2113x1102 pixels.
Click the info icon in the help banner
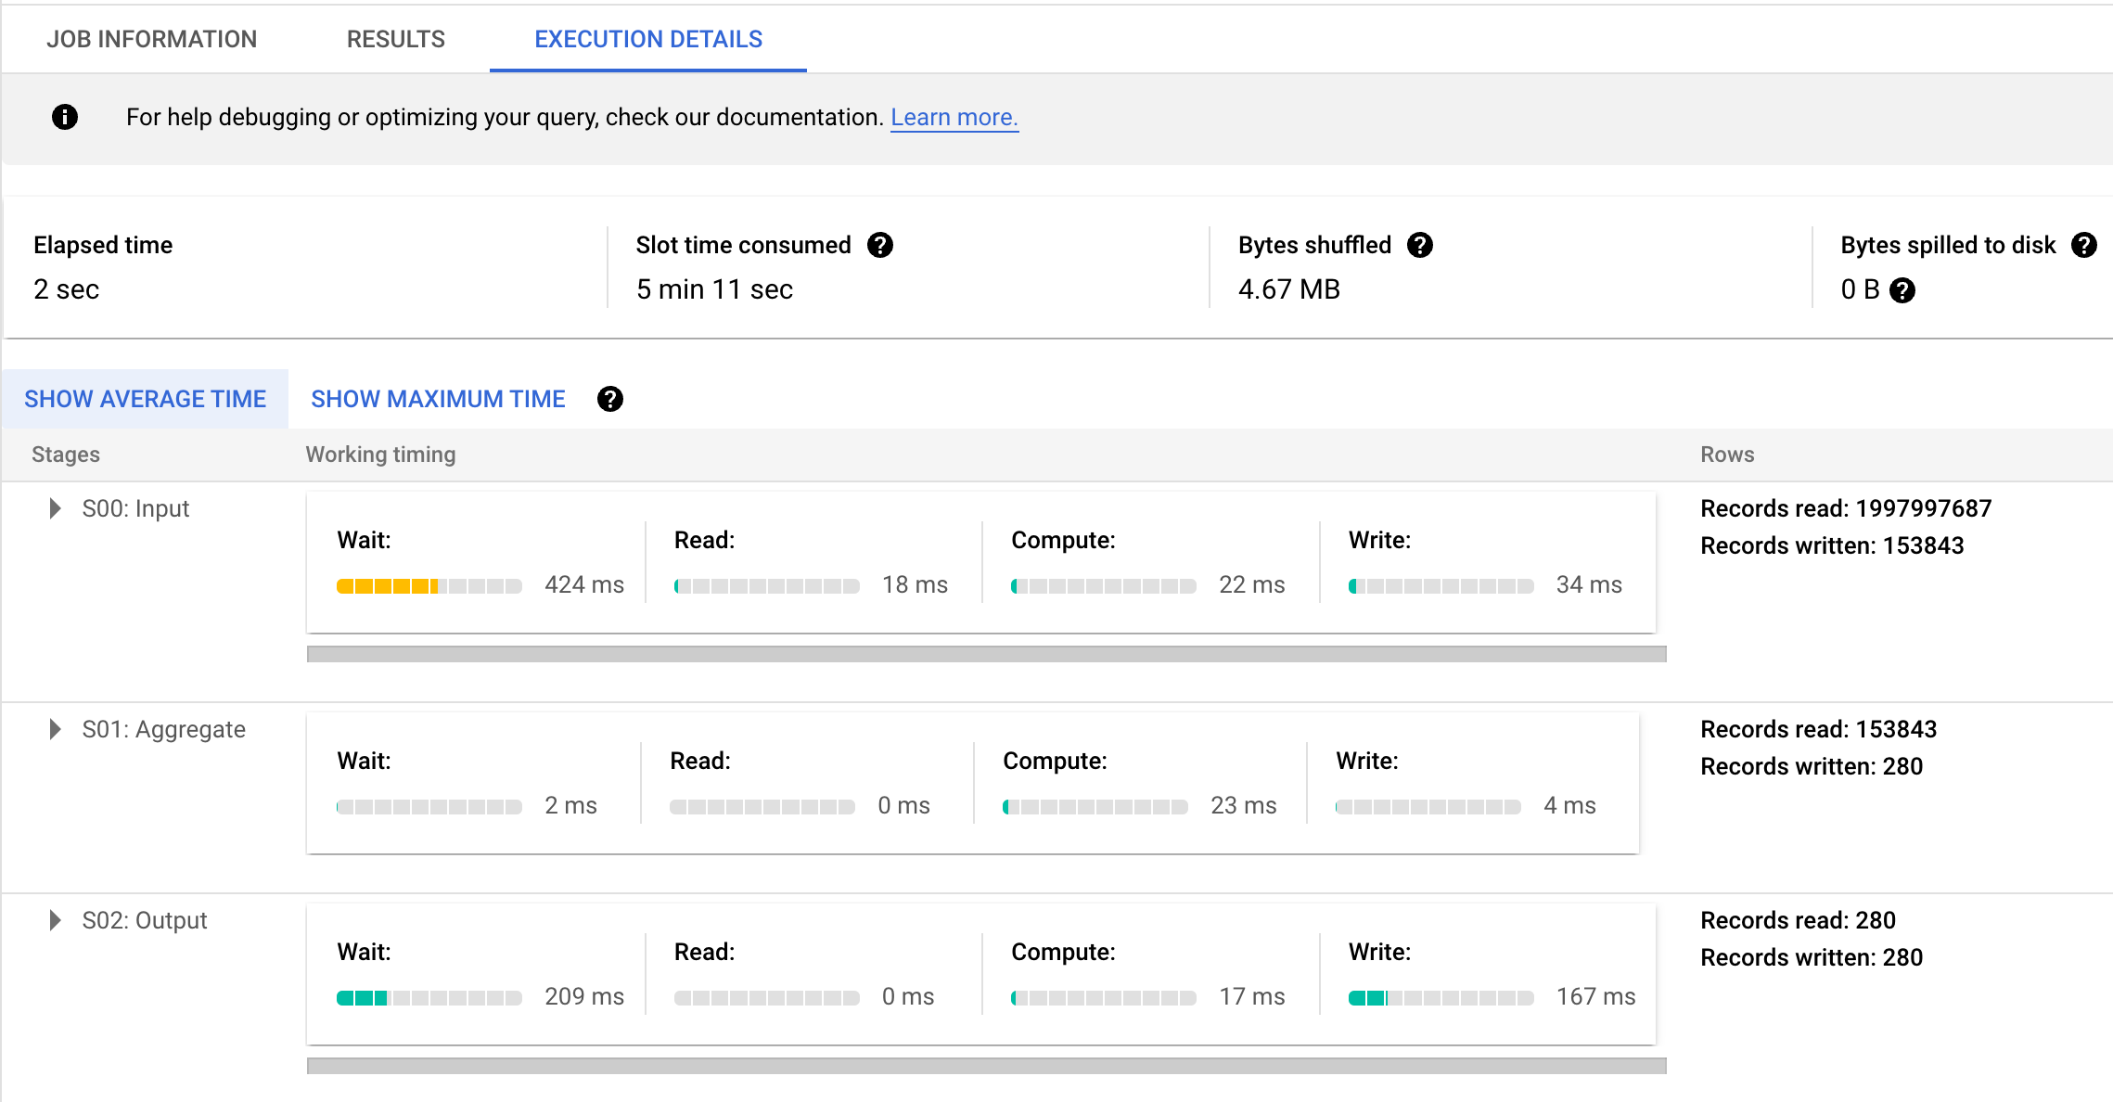(x=64, y=117)
